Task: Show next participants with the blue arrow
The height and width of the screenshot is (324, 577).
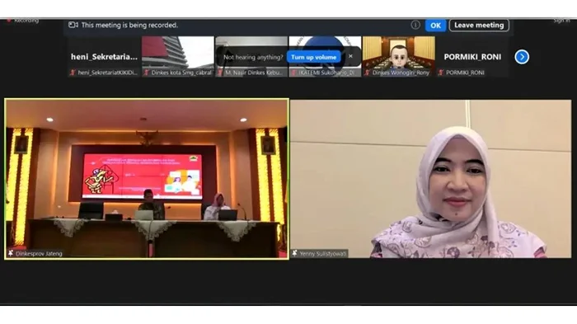Action: tap(522, 57)
